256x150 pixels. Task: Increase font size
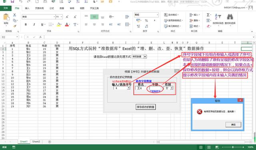click(67, 17)
